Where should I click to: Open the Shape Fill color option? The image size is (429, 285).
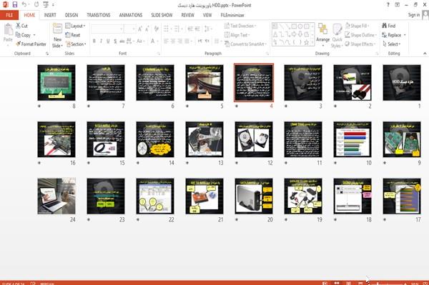pyautogui.click(x=357, y=26)
